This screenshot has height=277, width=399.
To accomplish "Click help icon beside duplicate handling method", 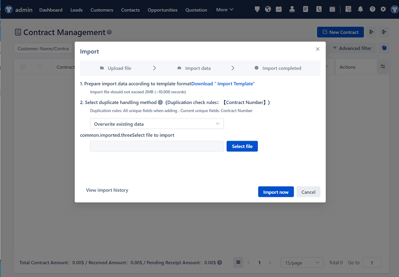I will (160, 102).
